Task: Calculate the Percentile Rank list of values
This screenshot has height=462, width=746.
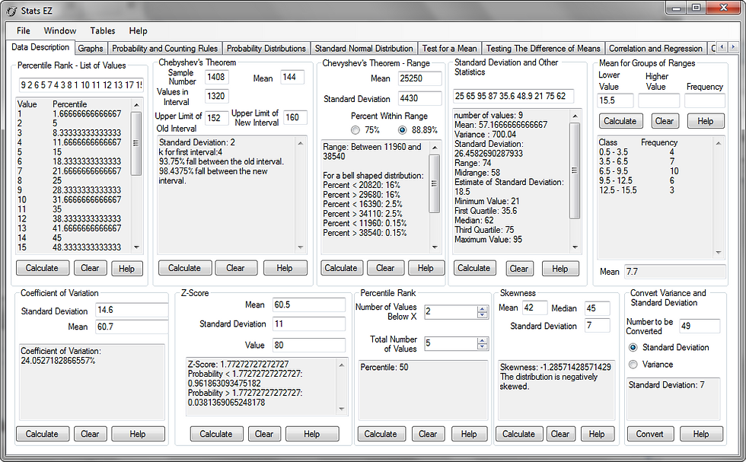Action: pos(42,269)
